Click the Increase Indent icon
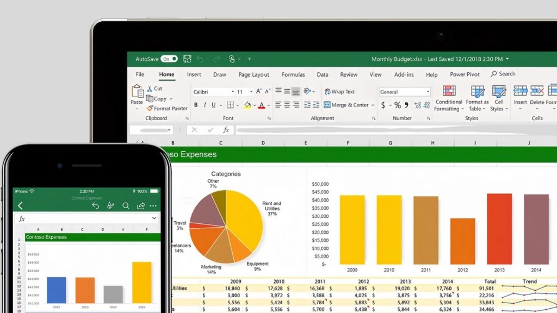Image resolution: width=557 pixels, height=313 pixels. [x=316, y=105]
